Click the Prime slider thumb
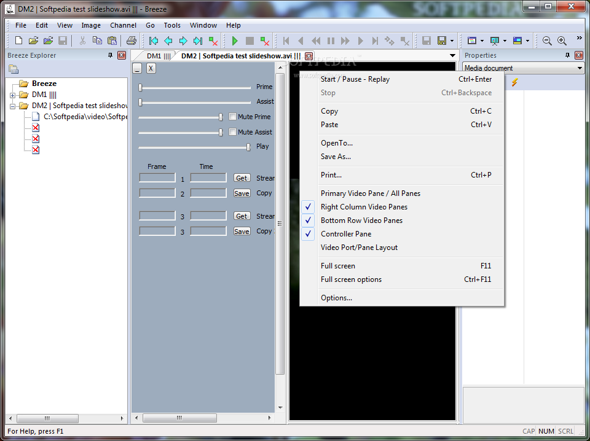Screen dimensions: 590x441 tap(140, 87)
